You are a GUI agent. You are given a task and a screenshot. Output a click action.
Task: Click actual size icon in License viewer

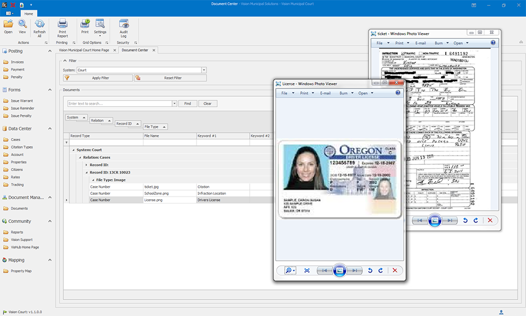pyautogui.click(x=307, y=270)
